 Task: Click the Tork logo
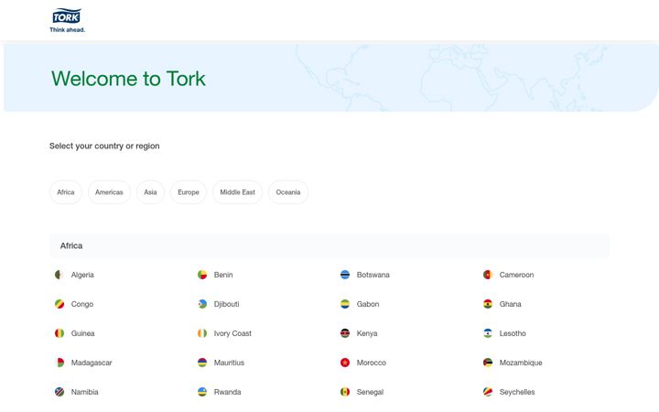tap(67, 20)
